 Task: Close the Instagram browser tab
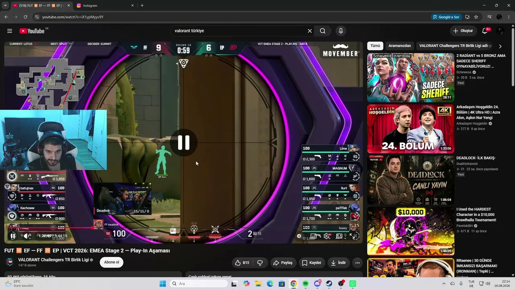coord(132,6)
